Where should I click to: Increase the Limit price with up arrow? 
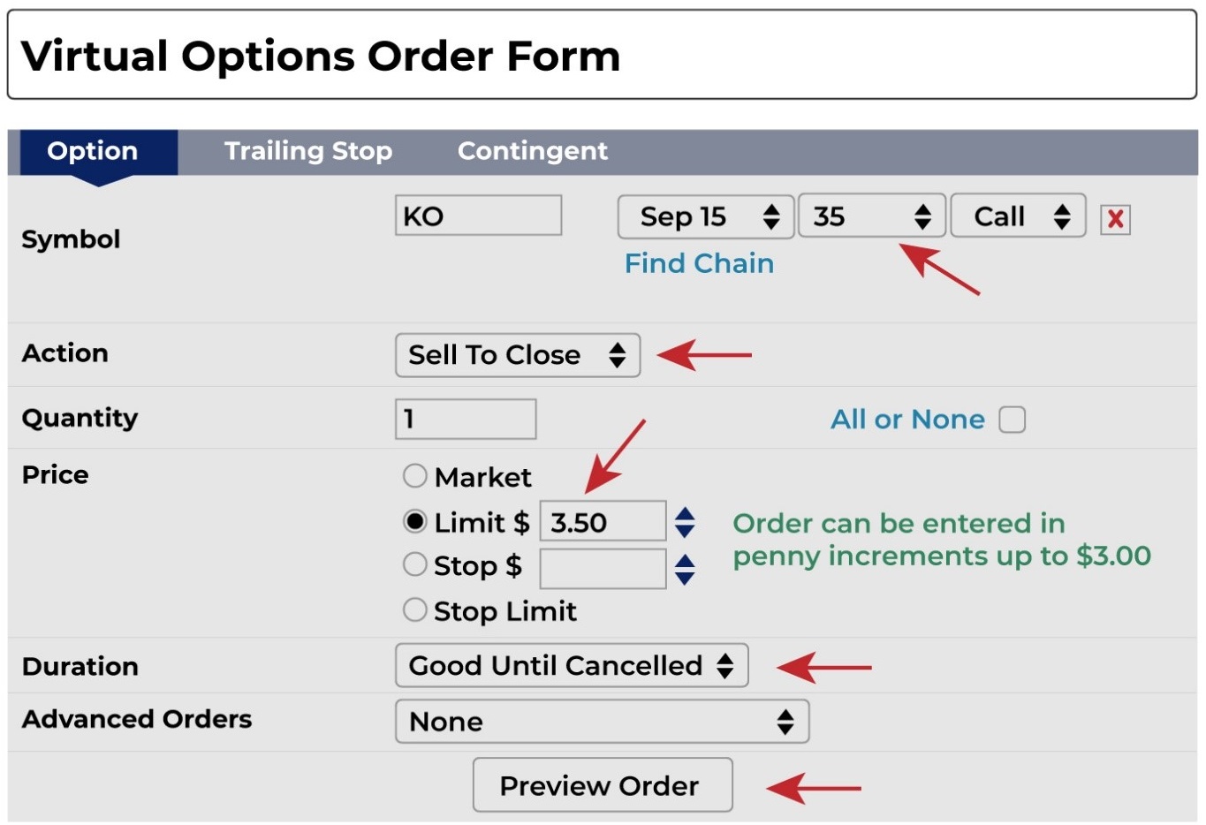coord(685,514)
